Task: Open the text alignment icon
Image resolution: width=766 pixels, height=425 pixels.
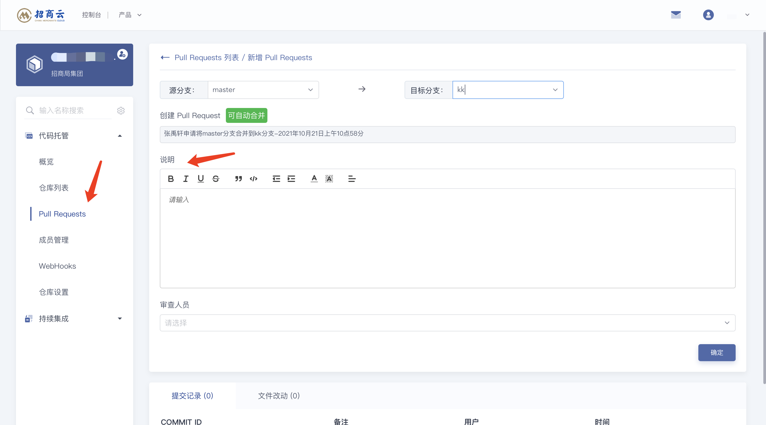Action: tap(352, 179)
